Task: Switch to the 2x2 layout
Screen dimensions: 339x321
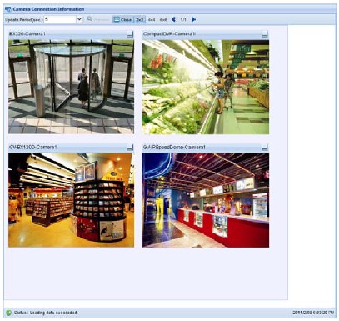Action: 140,19
